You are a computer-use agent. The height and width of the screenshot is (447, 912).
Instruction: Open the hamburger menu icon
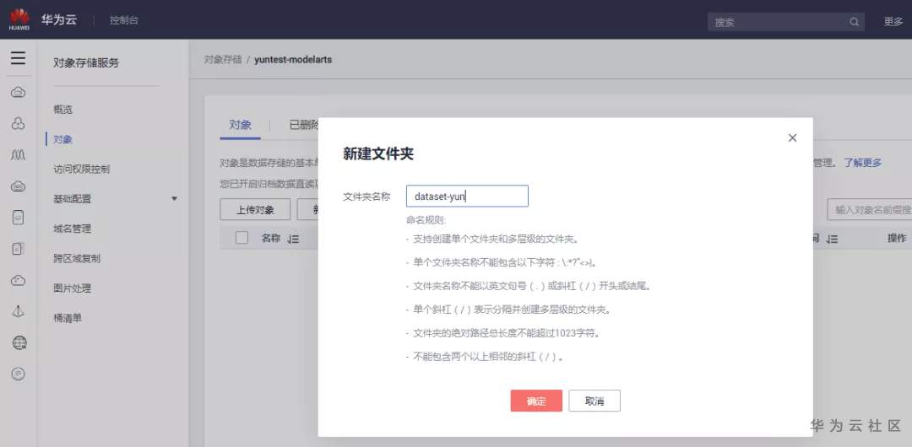[x=18, y=57]
